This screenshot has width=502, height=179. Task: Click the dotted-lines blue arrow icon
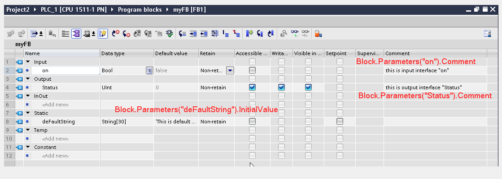(x=214, y=33)
